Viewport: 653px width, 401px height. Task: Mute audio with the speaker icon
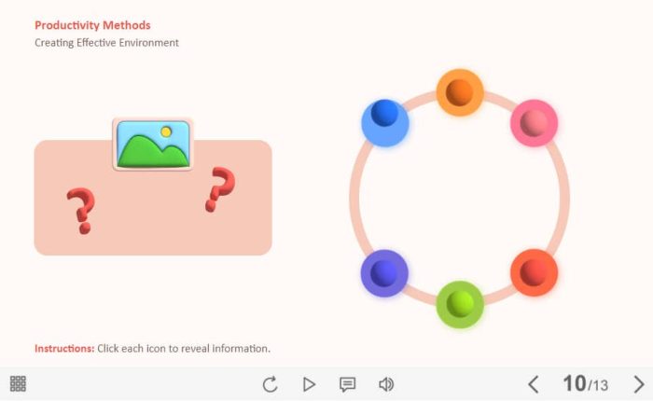pos(386,384)
